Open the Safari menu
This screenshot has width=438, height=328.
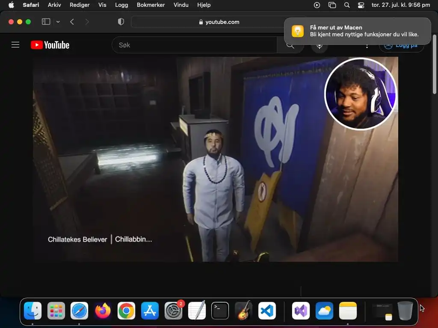(x=31, y=5)
